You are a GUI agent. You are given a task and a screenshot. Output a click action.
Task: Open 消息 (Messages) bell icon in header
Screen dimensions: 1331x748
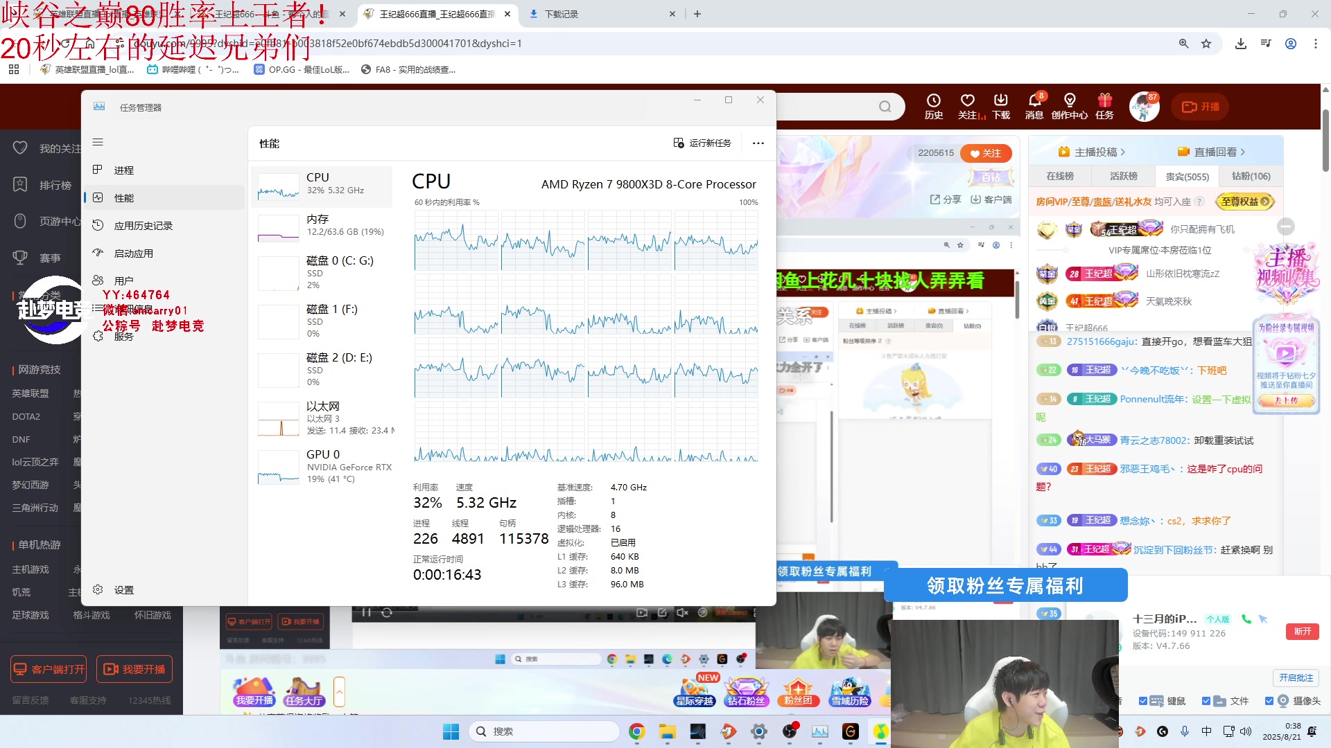click(x=1034, y=107)
